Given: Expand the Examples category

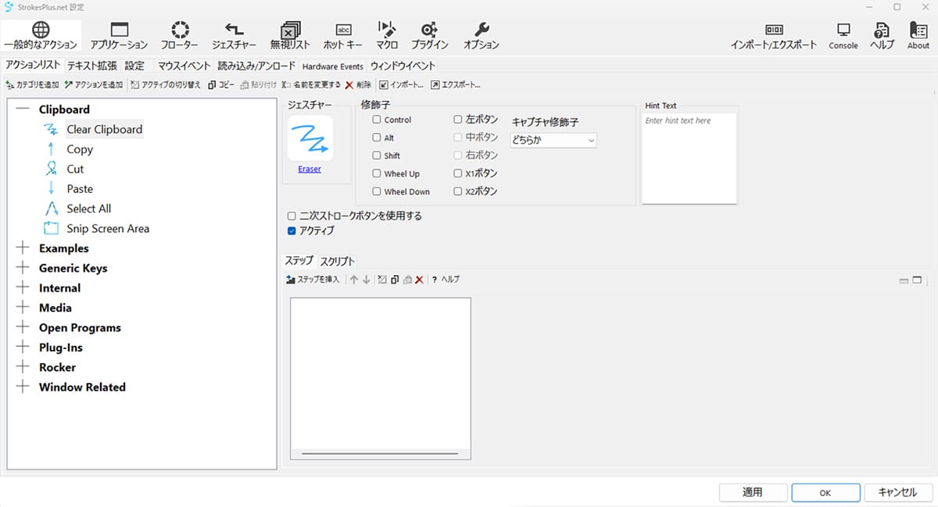Looking at the screenshot, I should [22, 248].
